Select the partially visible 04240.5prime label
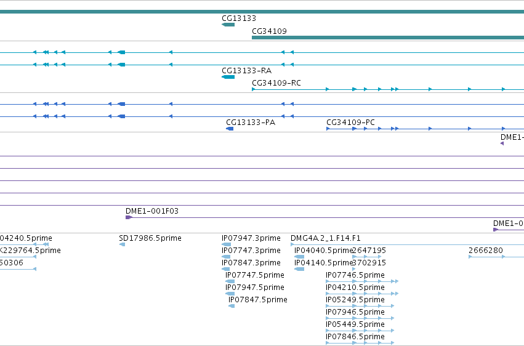 26,238
